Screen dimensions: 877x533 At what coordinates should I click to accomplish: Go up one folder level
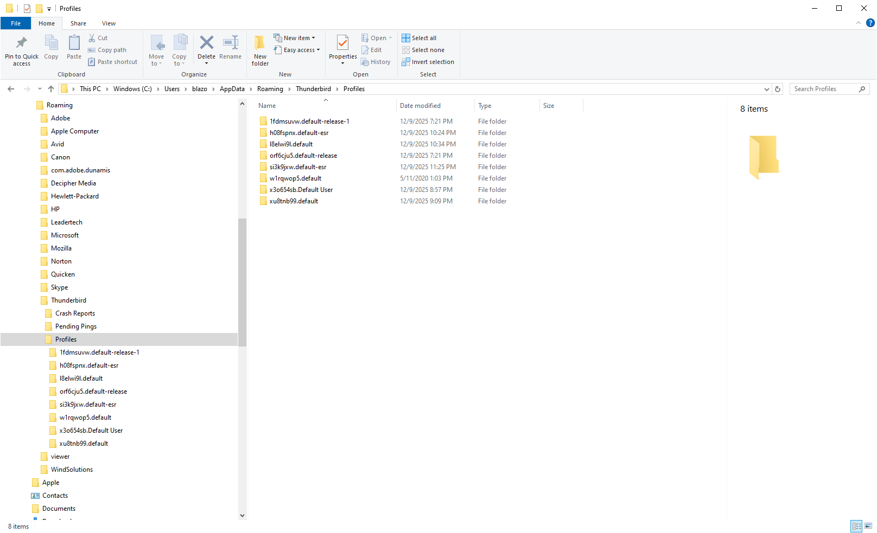tap(51, 89)
